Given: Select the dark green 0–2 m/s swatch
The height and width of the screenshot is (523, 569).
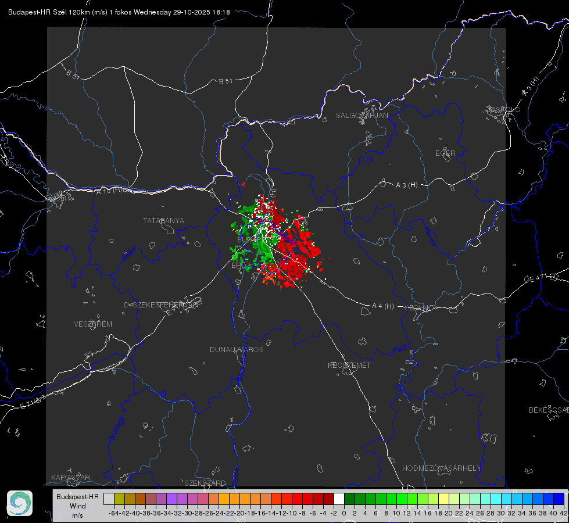Looking at the screenshot, I should [x=349, y=499].
